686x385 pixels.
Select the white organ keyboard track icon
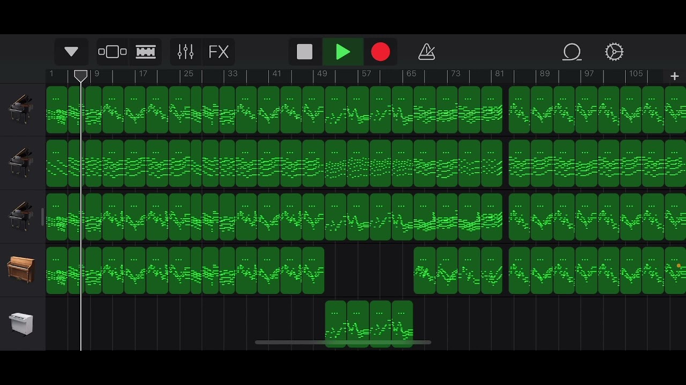[21, 324]
